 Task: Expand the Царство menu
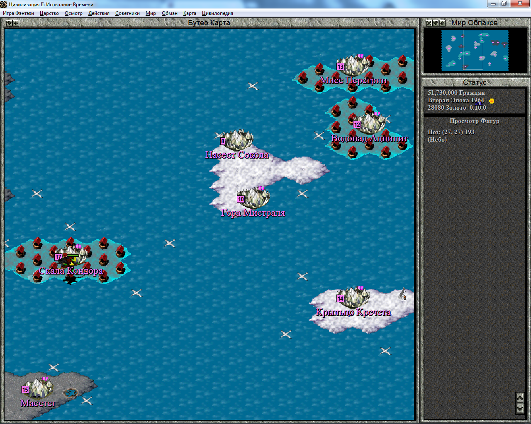click(x=49, y=13)
